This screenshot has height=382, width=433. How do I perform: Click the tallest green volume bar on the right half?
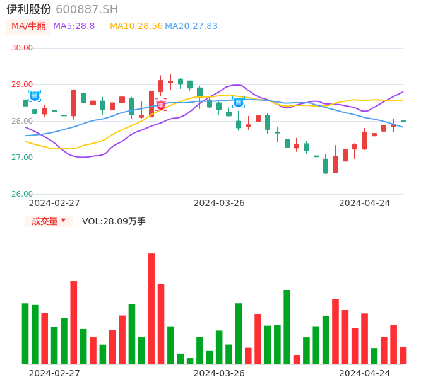tap(287, 327)
